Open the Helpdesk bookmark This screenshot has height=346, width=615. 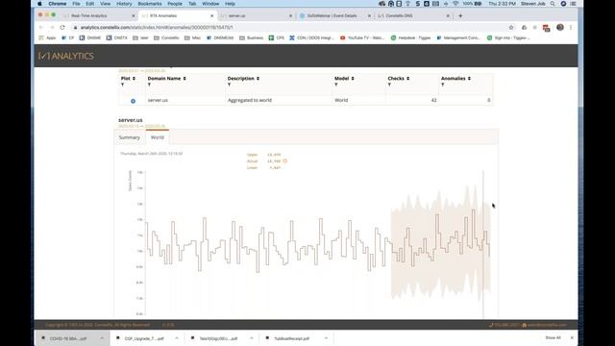pyautogui.click(x=410, y=38)
